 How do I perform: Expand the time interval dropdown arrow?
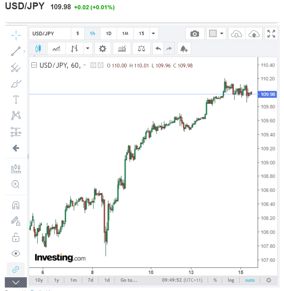[x=153, y=34]
